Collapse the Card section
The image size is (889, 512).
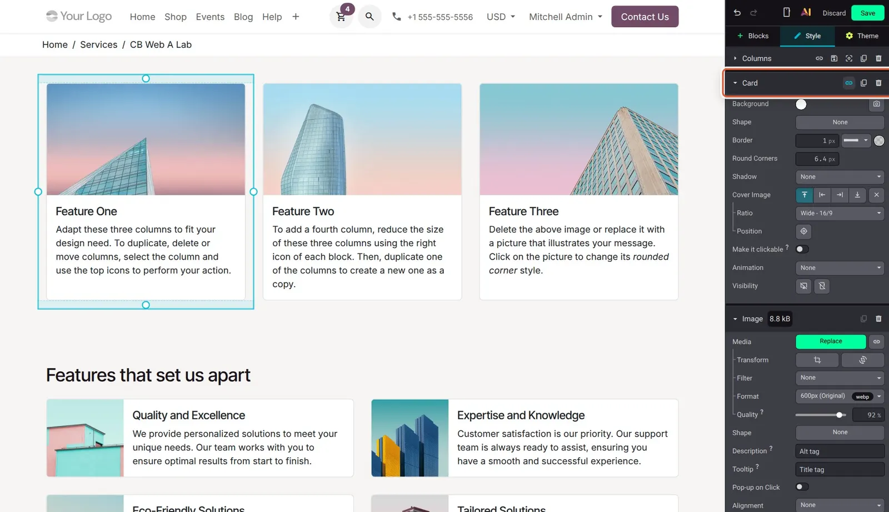click(735, 83)
